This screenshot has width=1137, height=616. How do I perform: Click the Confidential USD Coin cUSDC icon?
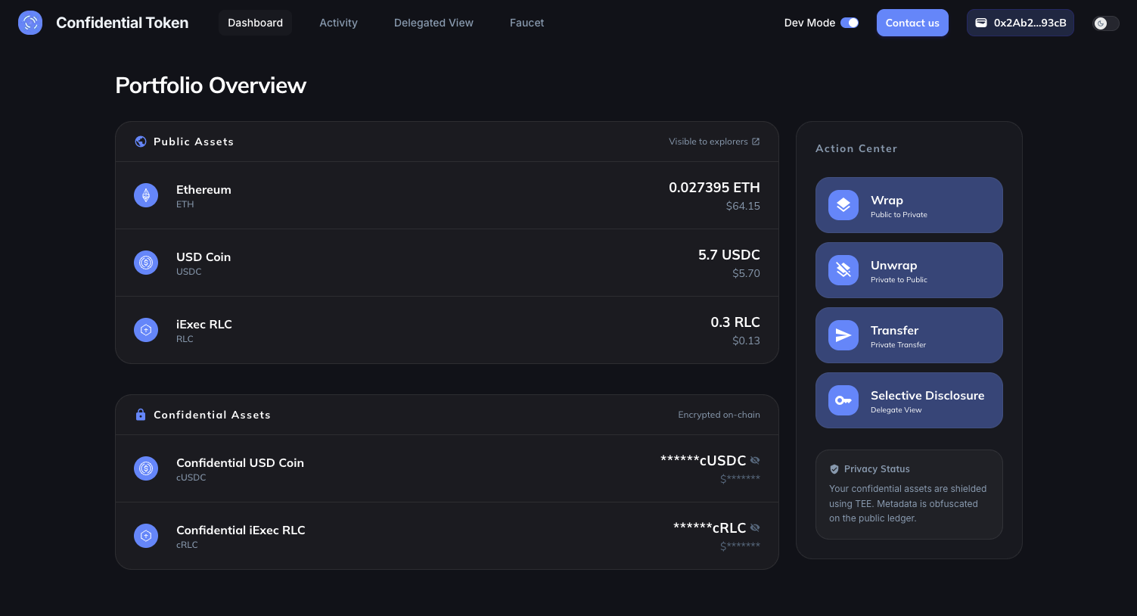(x=146, y=468)
